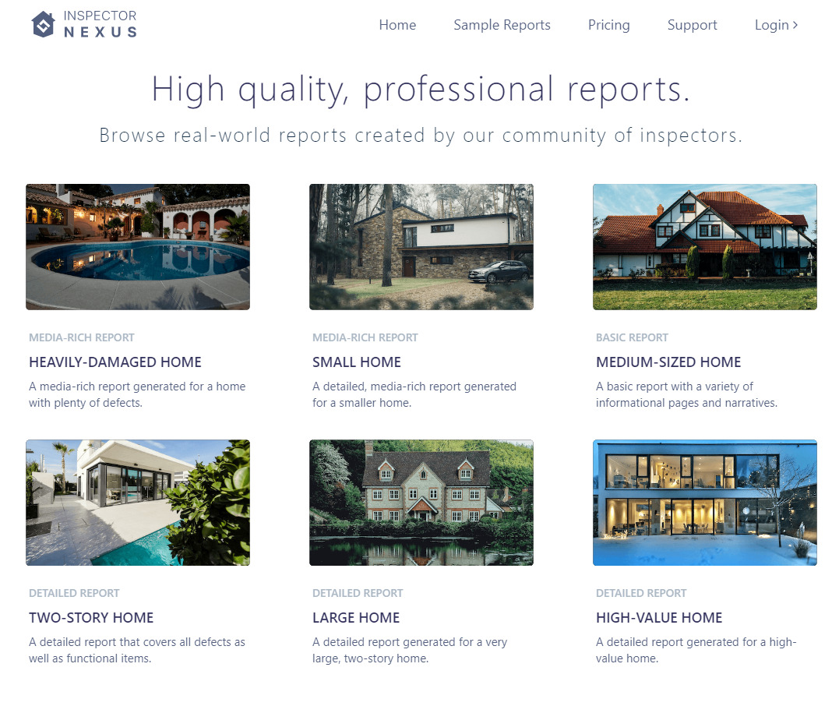839x706 pixels.
Task: Open the Heavily-Damaged Home report link
Action: [x=115, y=362]
